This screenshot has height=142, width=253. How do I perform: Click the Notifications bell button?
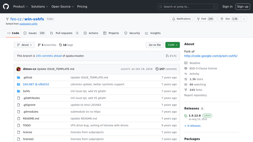point(181,19)
